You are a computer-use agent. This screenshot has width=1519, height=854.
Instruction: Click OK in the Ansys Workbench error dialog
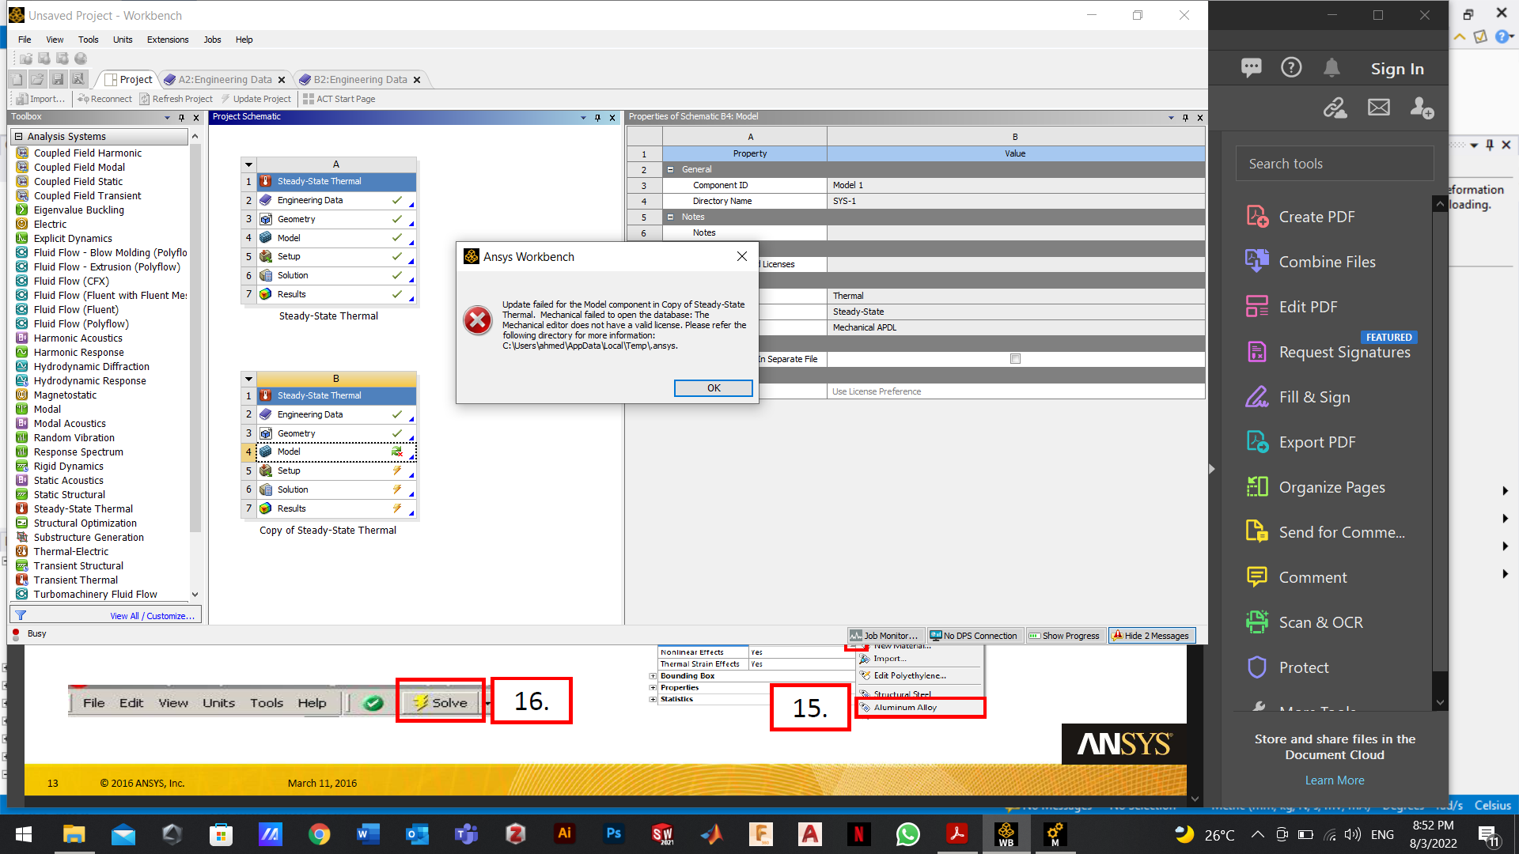pos(713,388)
